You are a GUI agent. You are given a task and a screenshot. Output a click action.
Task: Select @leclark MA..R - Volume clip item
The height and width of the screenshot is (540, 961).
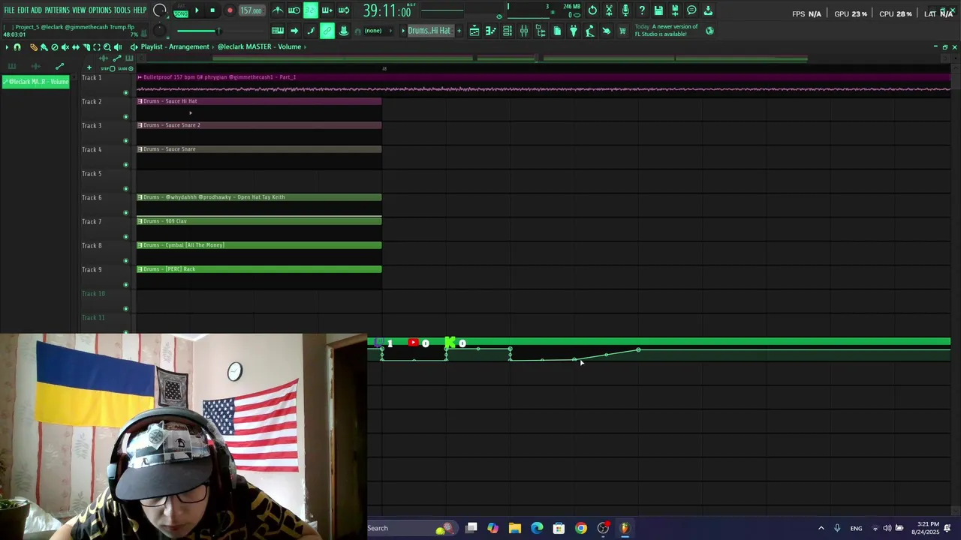(x=35, y=82)
